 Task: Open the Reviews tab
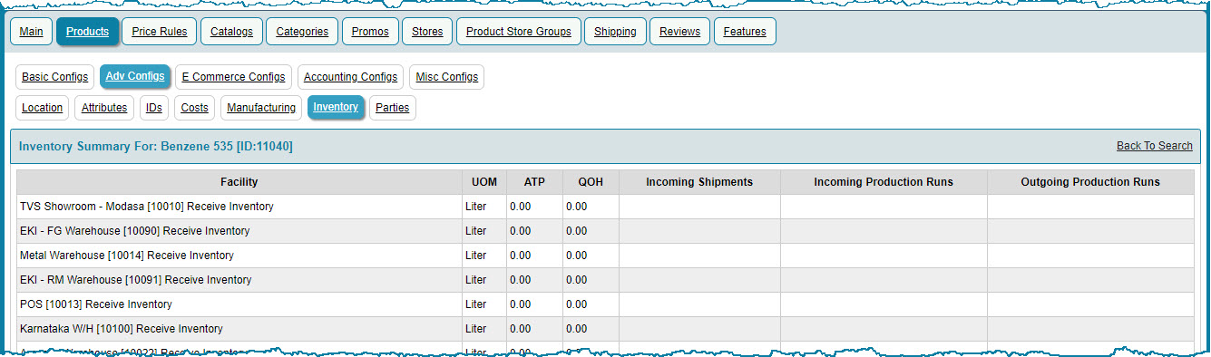(x=679, y=32)
